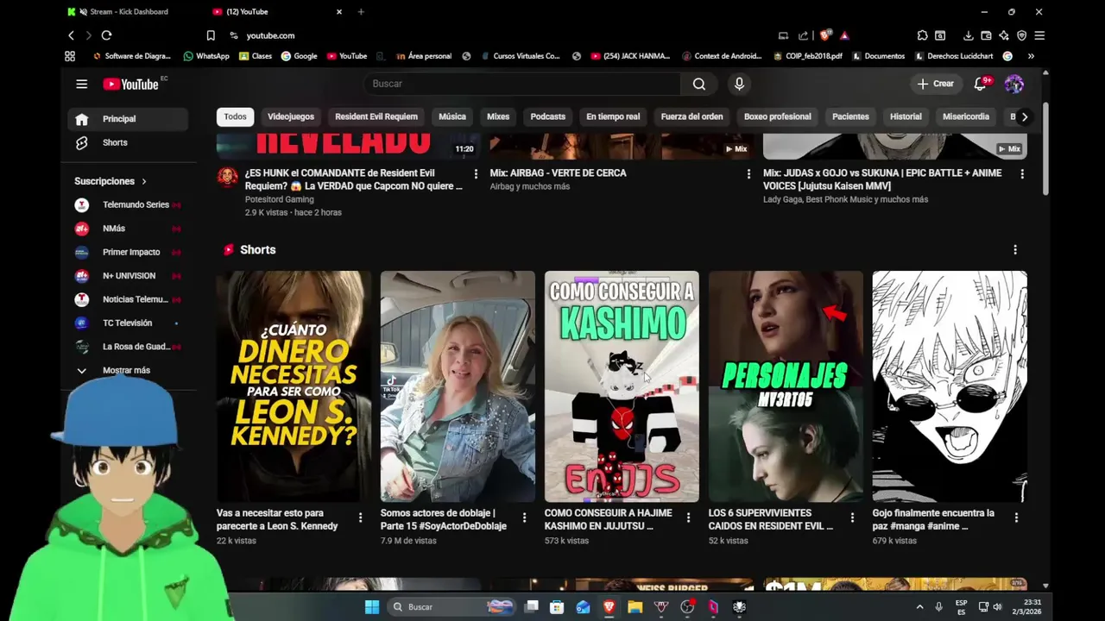Open YouTube notifications bell
1105x621 pixels.
click(x=980, y=84)
